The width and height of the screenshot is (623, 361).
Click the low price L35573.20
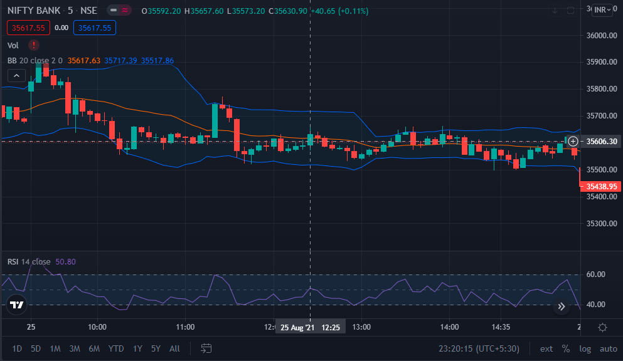click(246, 11)
